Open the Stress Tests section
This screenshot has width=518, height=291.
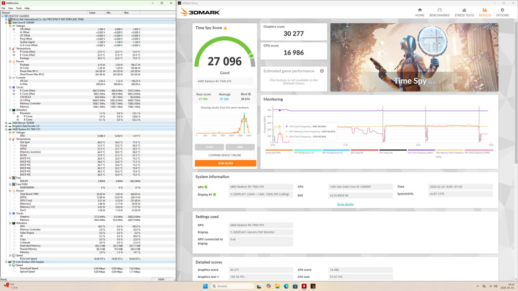coord(464,12)
